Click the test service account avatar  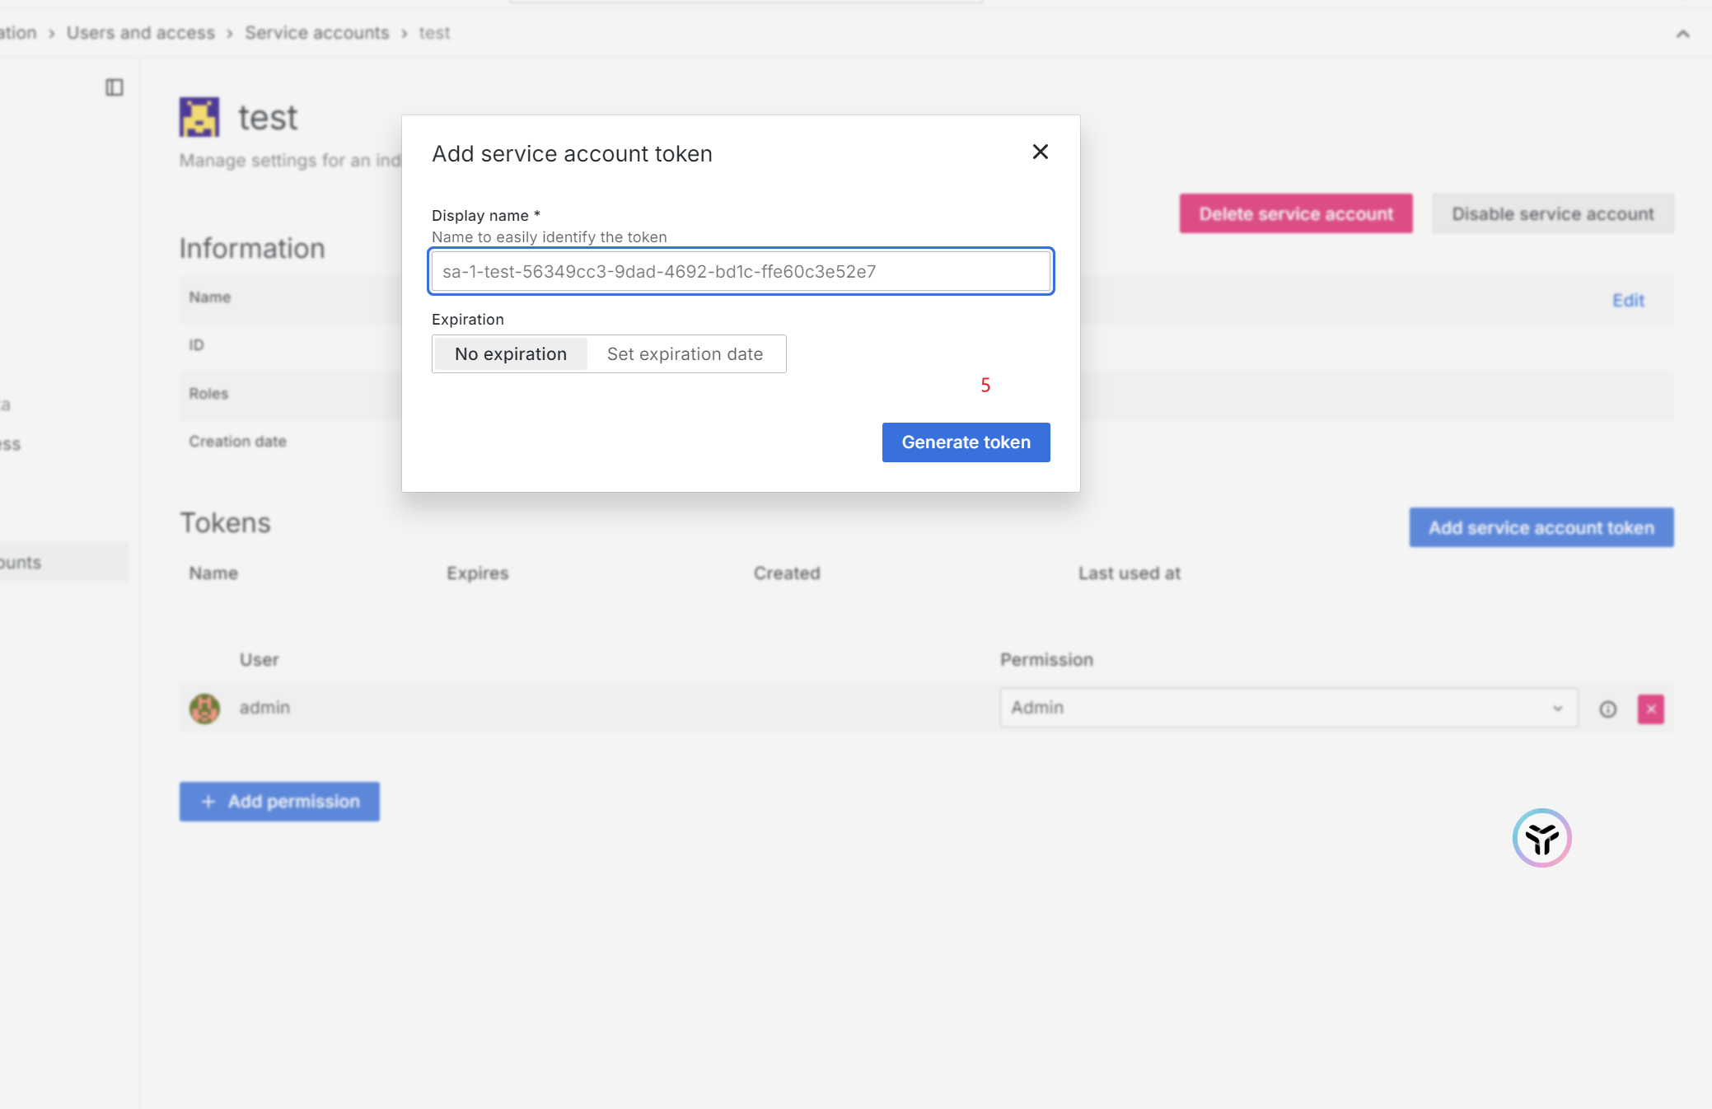(x=199, y=117)
